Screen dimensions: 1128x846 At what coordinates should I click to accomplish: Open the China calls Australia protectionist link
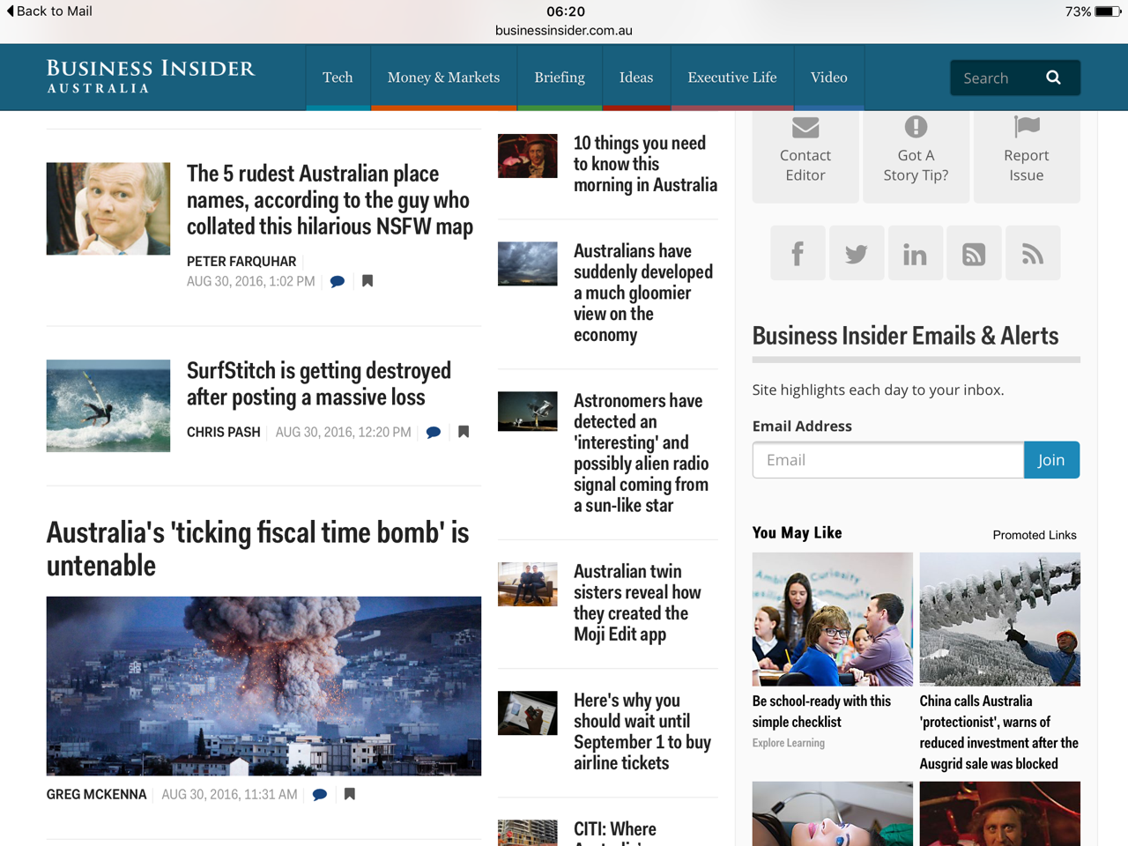point(999,732)
